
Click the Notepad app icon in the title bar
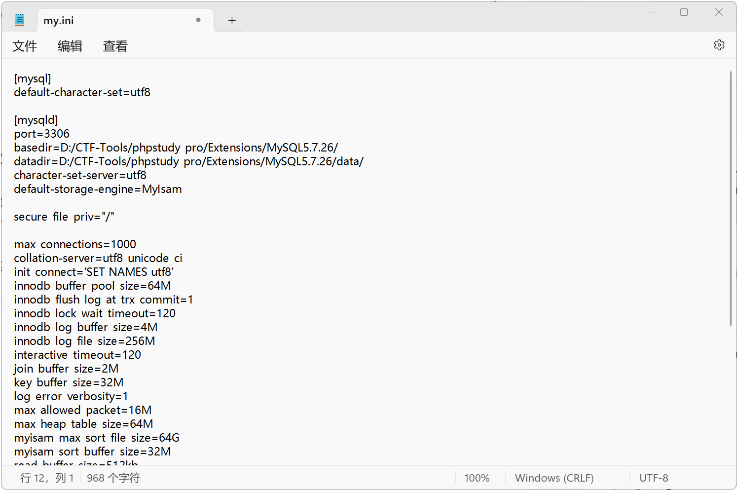click(20, 20)
